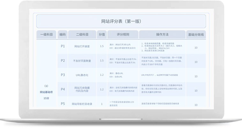242x128 pixels.
Task: Click the method about URL中有符号？、&
Action: point(159,75)
